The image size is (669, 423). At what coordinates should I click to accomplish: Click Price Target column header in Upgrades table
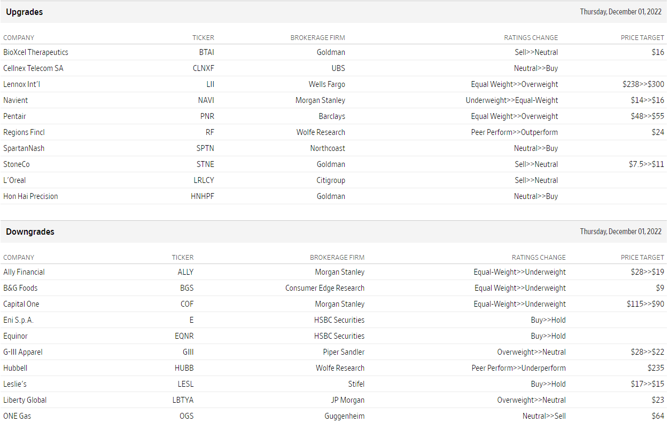(642, 38)
